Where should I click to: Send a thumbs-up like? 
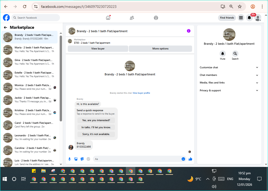pos(191,159)
